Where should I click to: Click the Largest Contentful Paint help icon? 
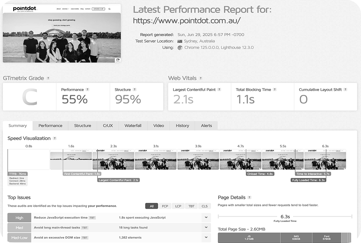coord(220,90)
